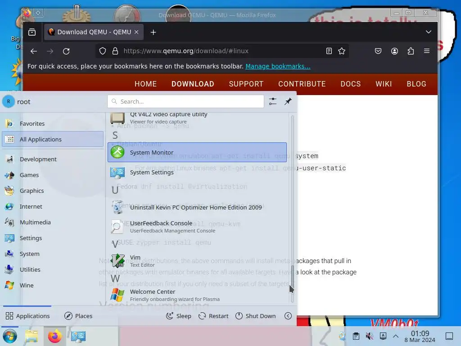Open the Save to Pocket icon
This screenshot has height=346, width=461.
click(x=378, y=51)
